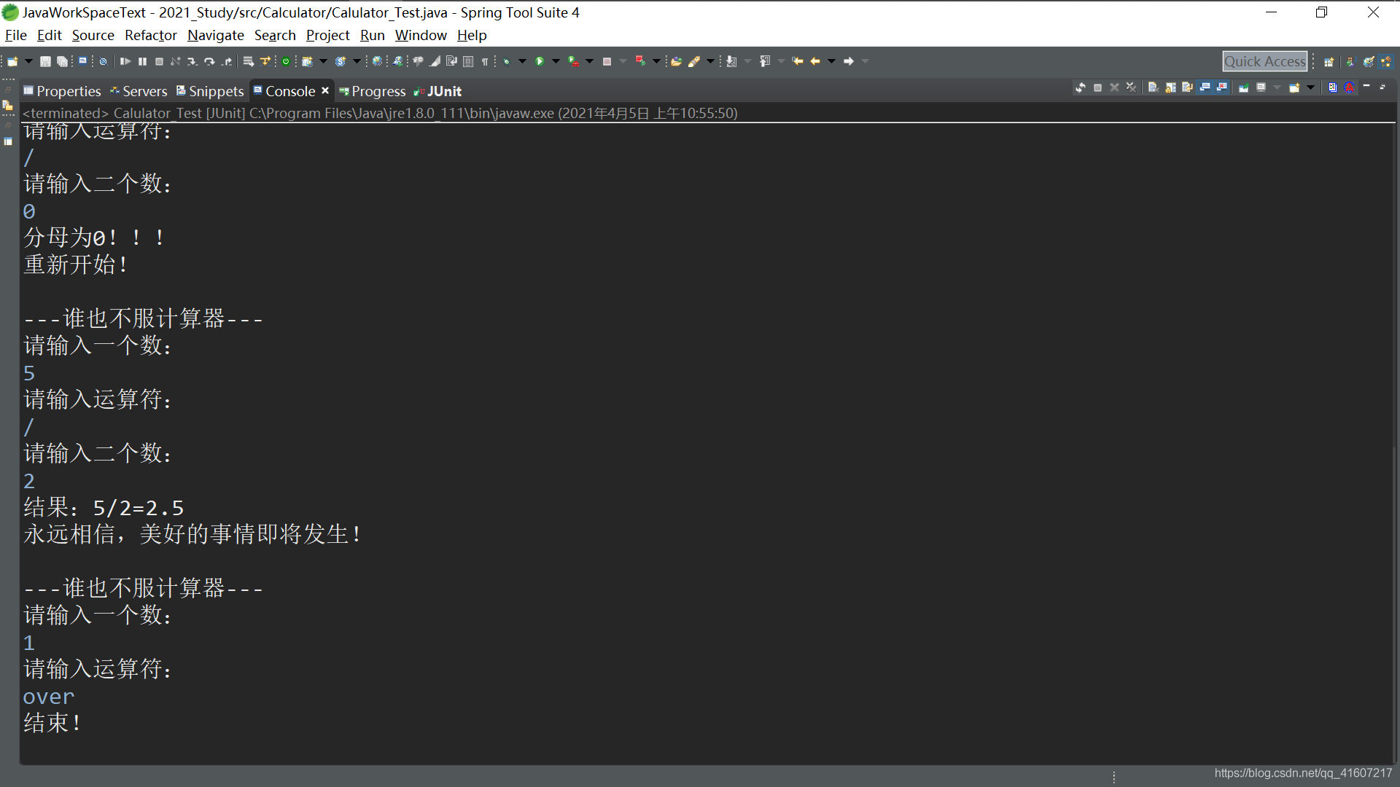Toggle Block Selection mode icon
Viewport: 1400px width, 787px height.
468,61
